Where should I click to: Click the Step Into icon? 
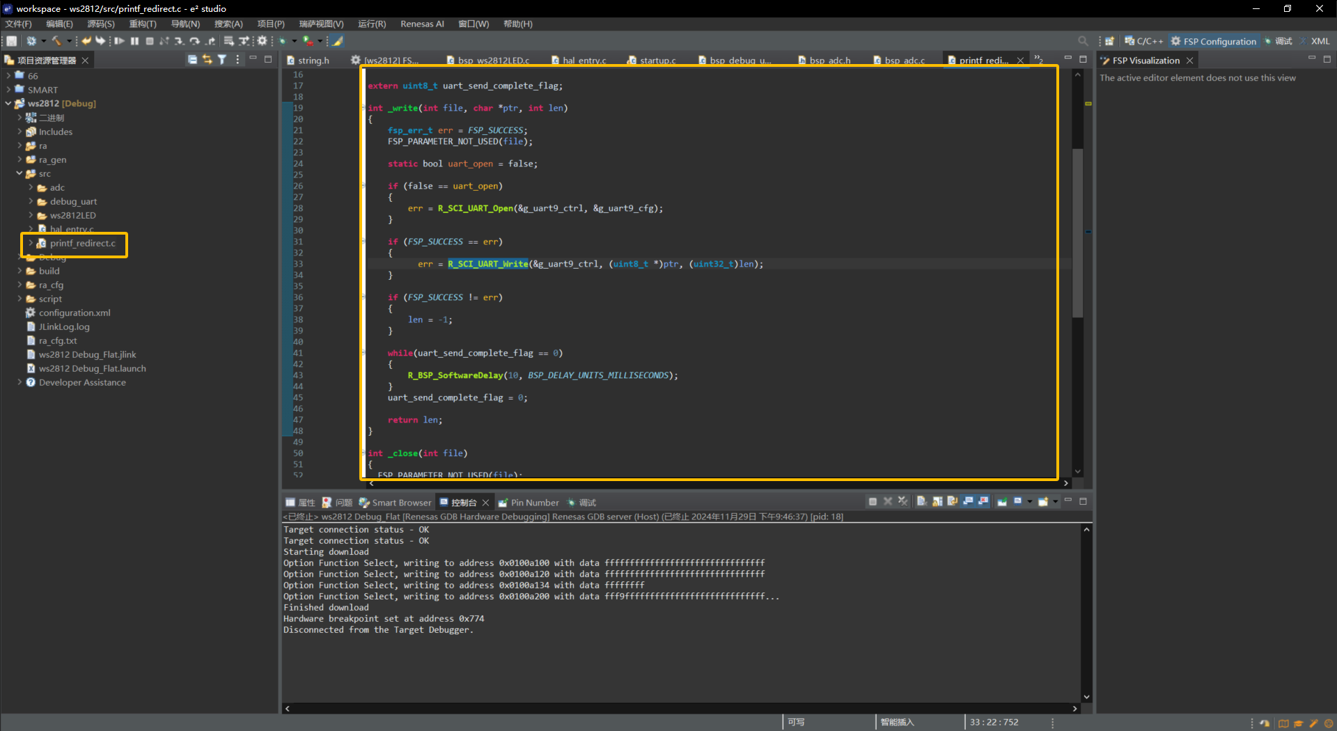179,41
